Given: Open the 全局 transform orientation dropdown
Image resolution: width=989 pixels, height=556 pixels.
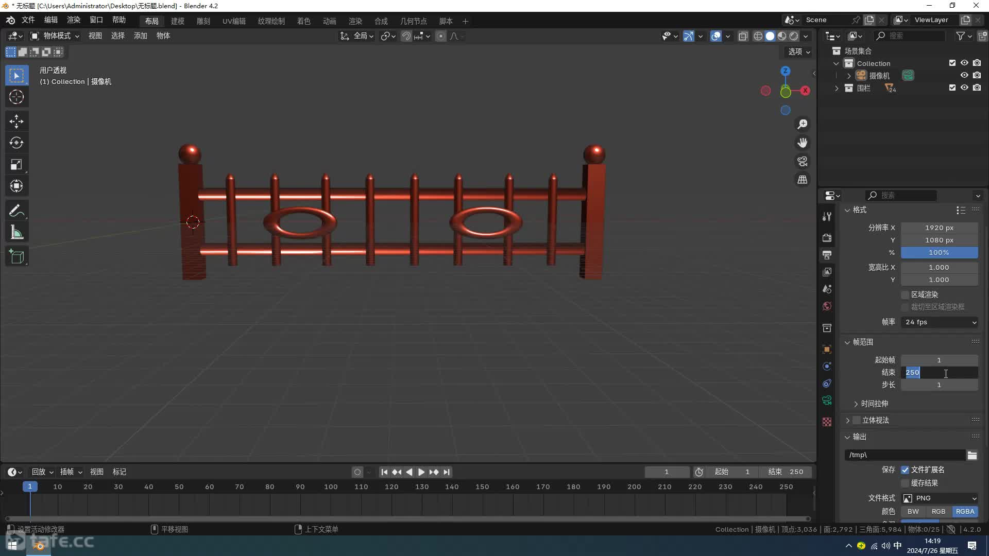Looking at the screenshot, I should pyautogui.click(x=357, y=36).
